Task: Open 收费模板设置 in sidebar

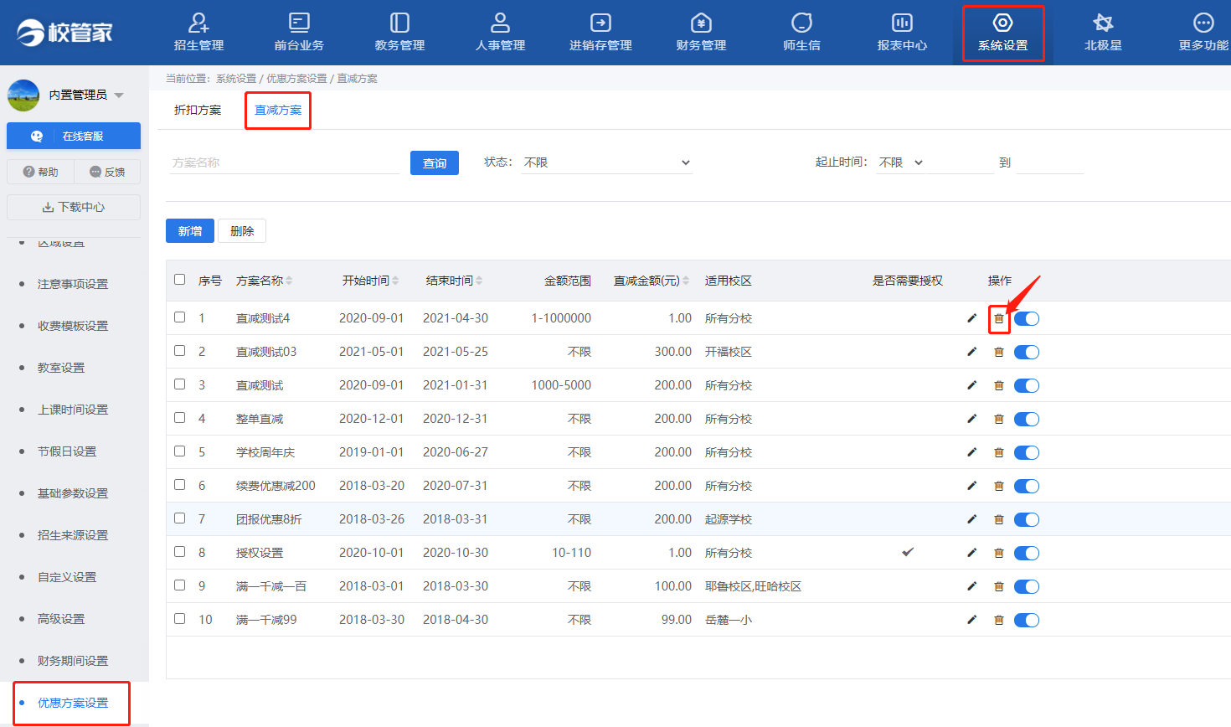Action: (x=73, y=326)
